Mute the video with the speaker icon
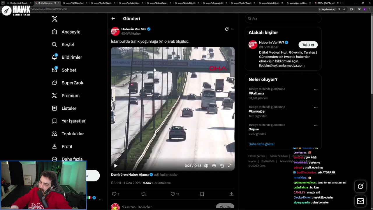This screenshot has width=373, height=210. coord(206,166)
